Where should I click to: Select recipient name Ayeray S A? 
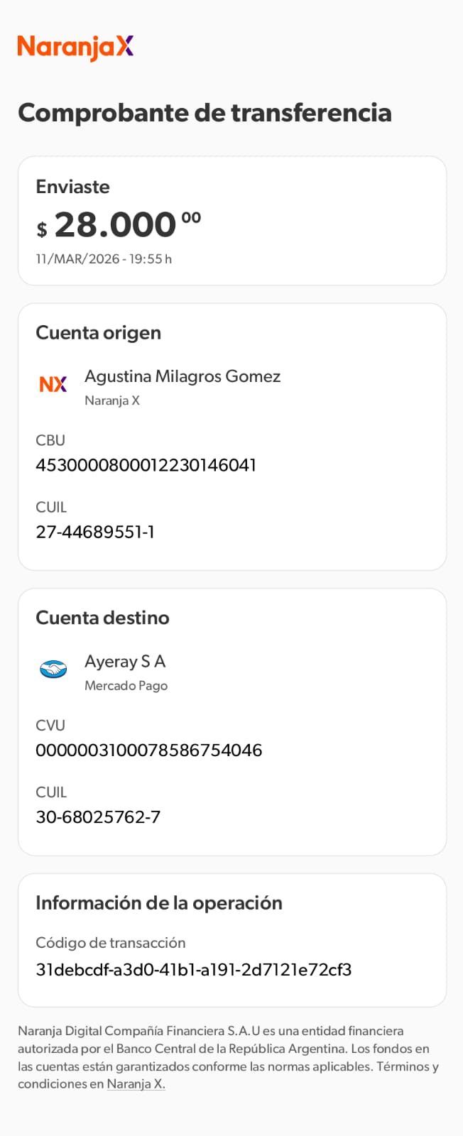(x=125, y=662)
